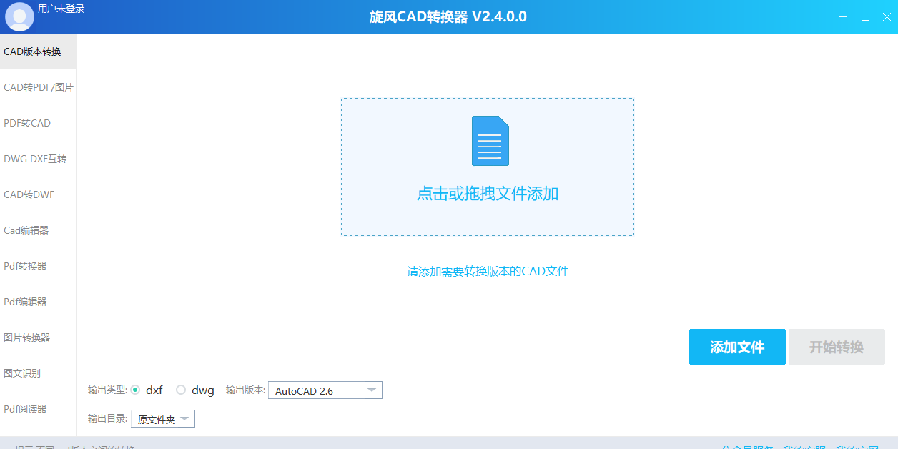Click the 开始转换 button
The image size is (898, 449).
pos(836,347)
